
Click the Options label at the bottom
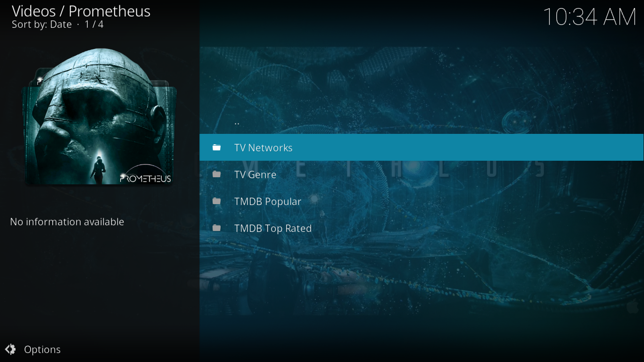point(42,349)
